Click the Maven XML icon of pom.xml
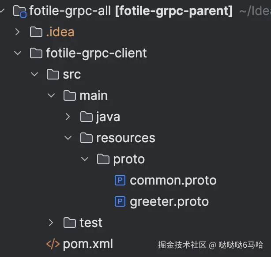Screen dimensions: 271x257 tap(53, 244)
